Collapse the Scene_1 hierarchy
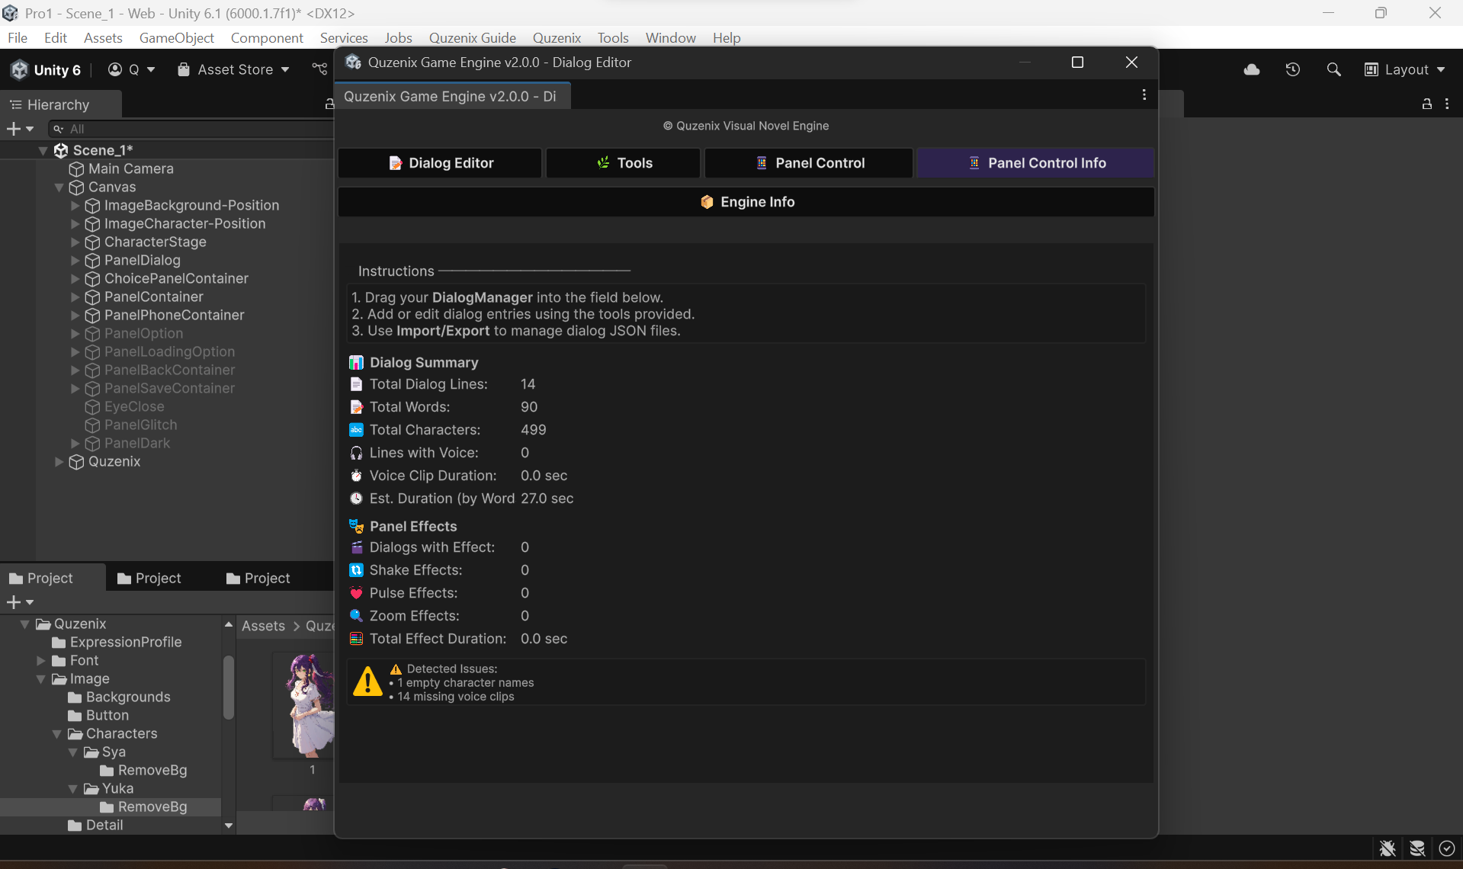1463x869 pixels. (43, 150)
